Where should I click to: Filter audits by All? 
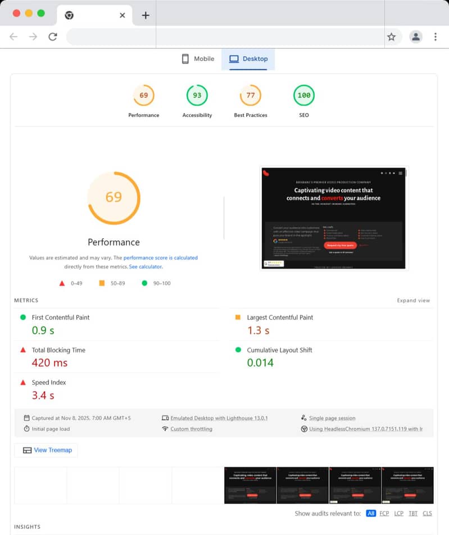371,513
